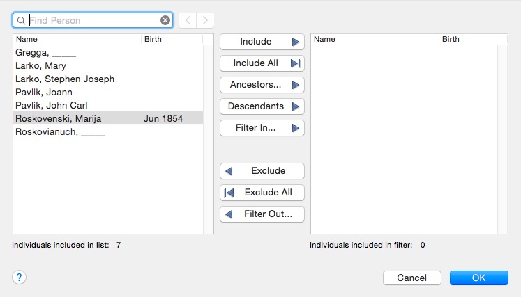
Task: Go to previous search result arrow
Action: tap(188, 20)
